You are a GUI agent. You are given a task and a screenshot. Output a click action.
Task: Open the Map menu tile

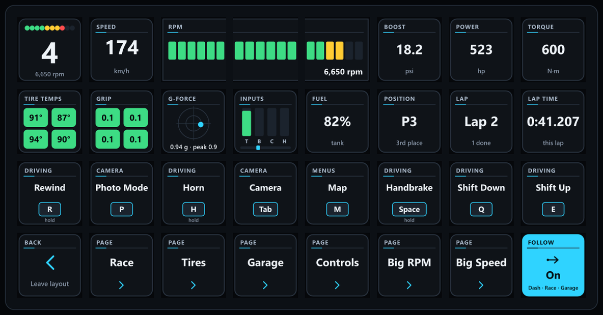point(337,193)
